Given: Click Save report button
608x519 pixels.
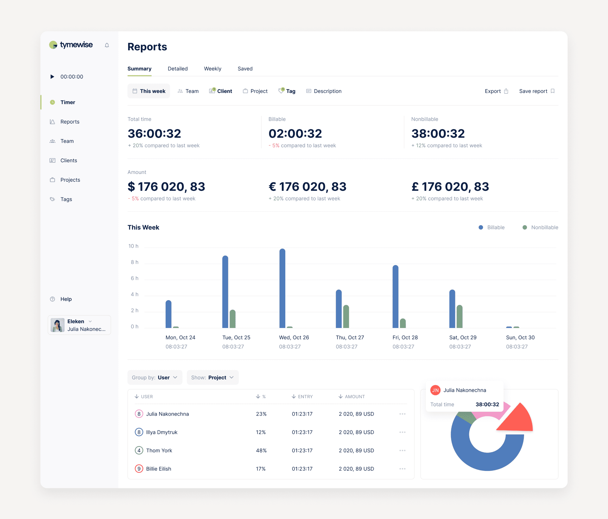Looking at the screenshot, I should (x=537, y=91).
